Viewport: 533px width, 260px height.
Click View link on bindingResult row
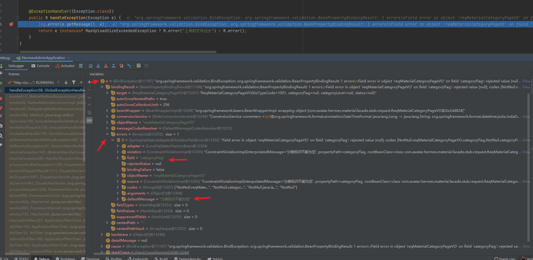point(526,87)
